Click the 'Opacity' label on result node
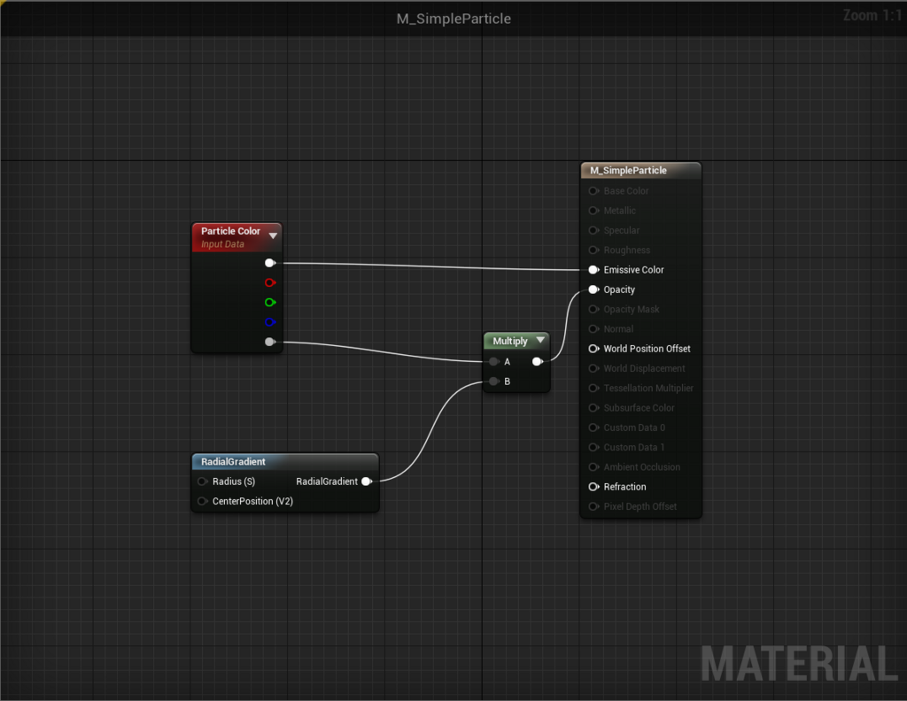The height and width of the screenshot is (701, 907). pyautogui.click(x=619, y=289)
